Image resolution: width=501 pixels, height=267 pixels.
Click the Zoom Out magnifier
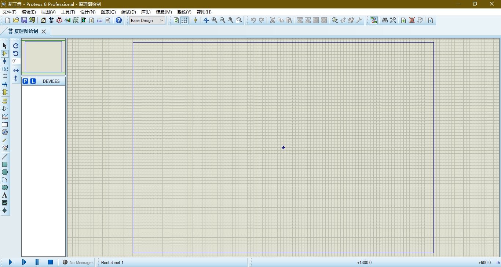click(222, 21)
